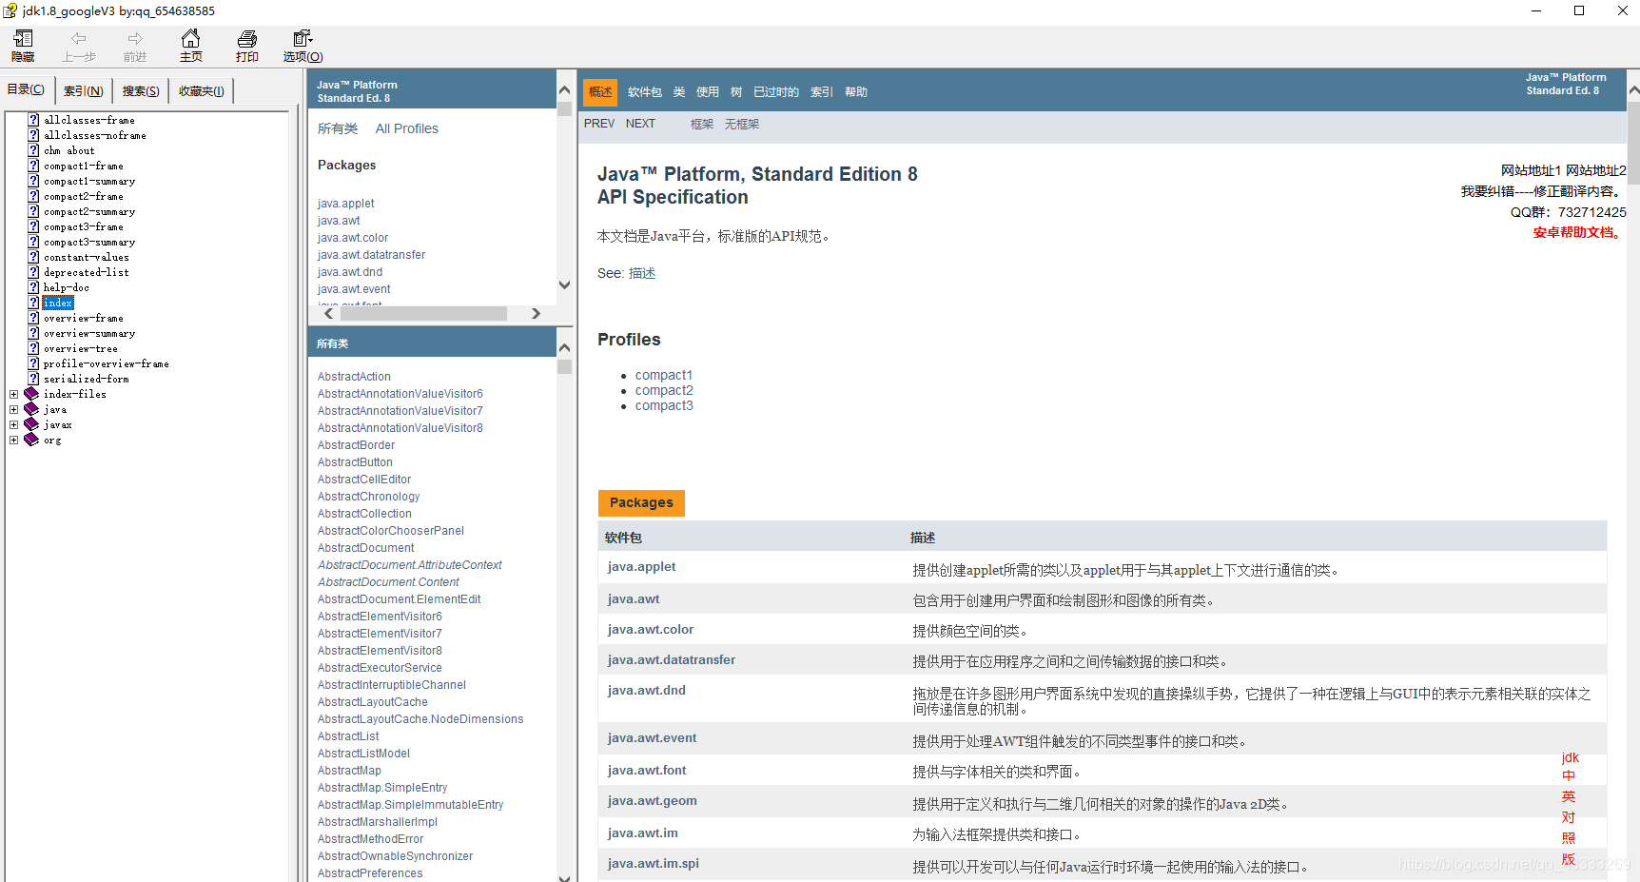Open java.awt.im.spi in package table
Viewport: 1640px width, 882px height.
pos(654,863)
